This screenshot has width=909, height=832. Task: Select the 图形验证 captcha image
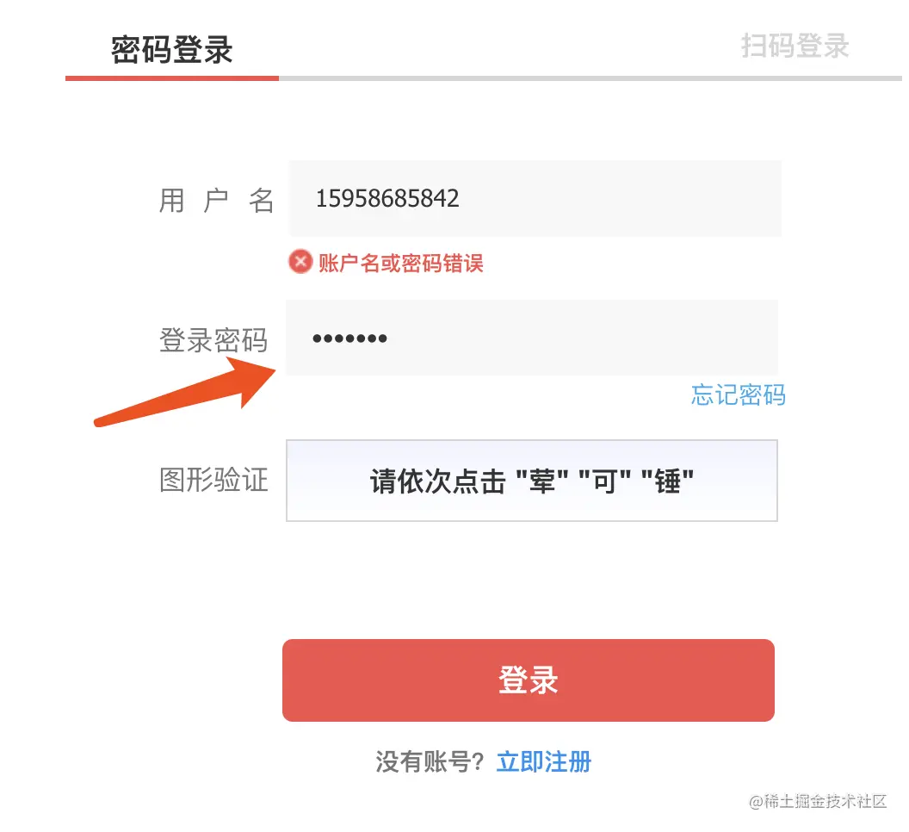pyautogui.click(x=531, y=481)
